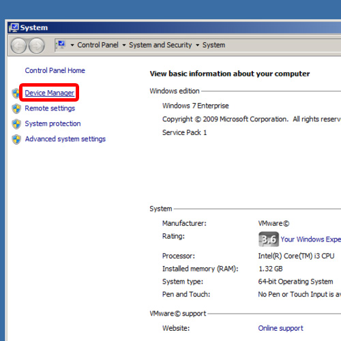
Task: Click the Intel(R) Core(TM) i3 CPU value
Action: point(296,256)
